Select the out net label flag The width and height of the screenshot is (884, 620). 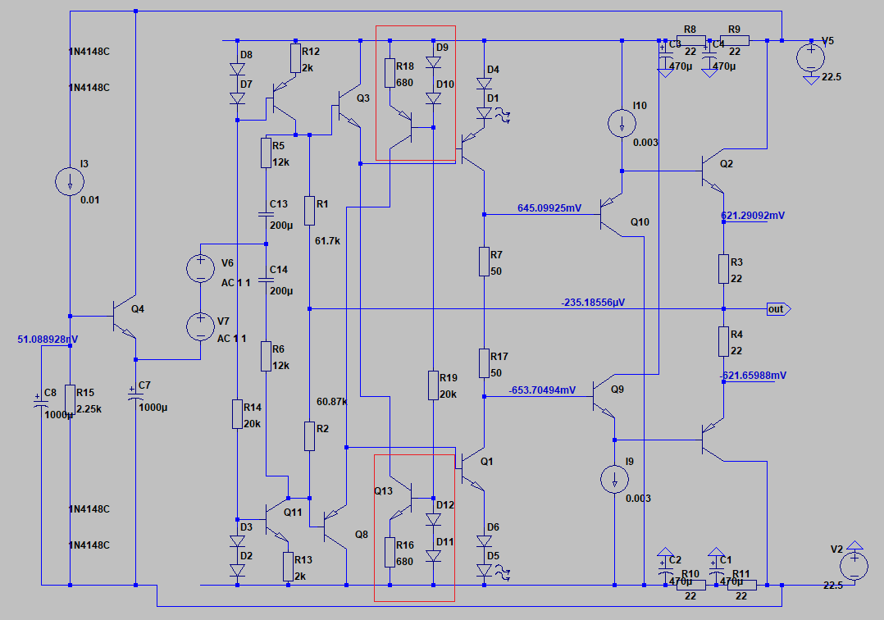click(778, 309)
